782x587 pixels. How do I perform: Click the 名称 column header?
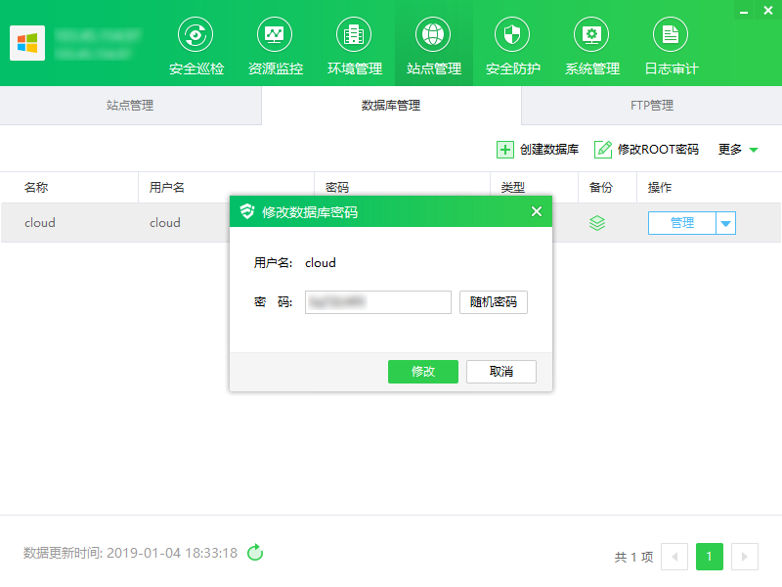click(36, 188)
